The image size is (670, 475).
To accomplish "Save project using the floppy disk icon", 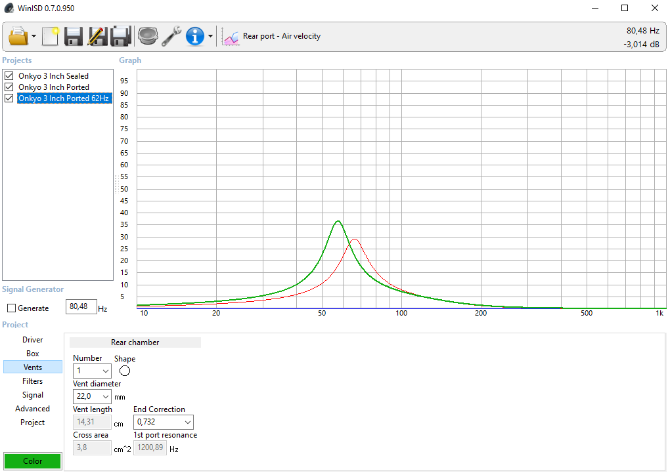I will 74,36.
